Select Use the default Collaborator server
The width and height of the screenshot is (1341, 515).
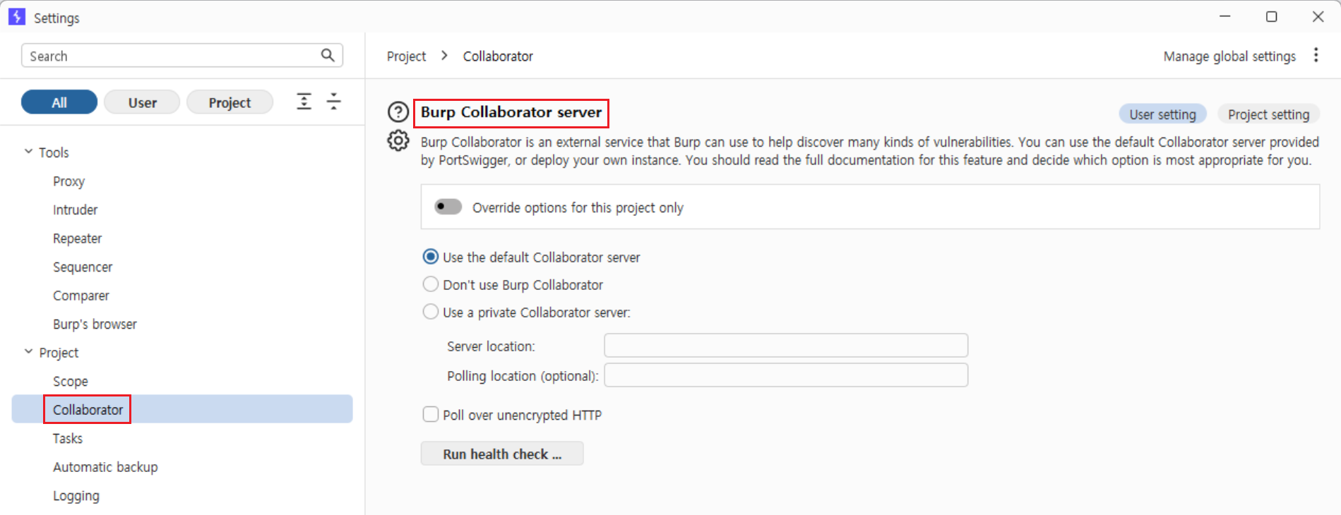(430, 257)
